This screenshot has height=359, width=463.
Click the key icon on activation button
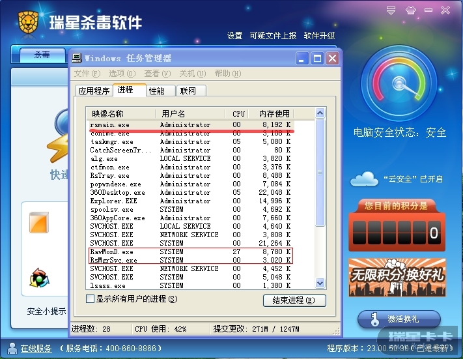[x=374, y=319]
